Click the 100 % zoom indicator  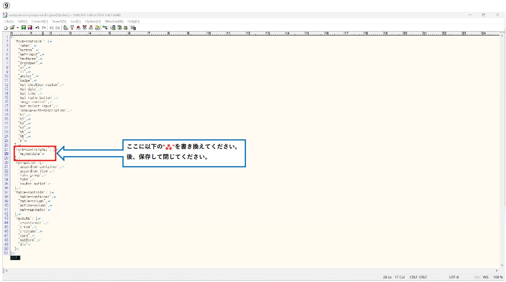[x=498, y=277]
